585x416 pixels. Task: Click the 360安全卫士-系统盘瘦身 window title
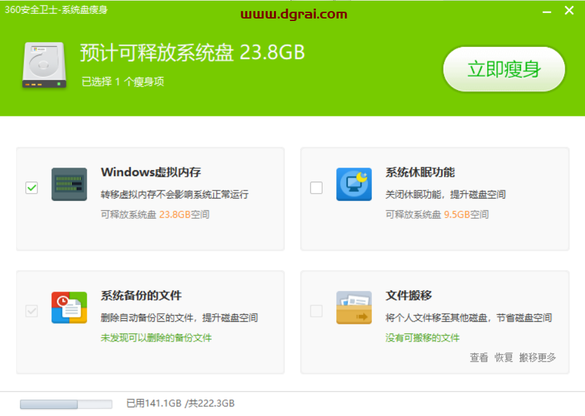(56, 10)
